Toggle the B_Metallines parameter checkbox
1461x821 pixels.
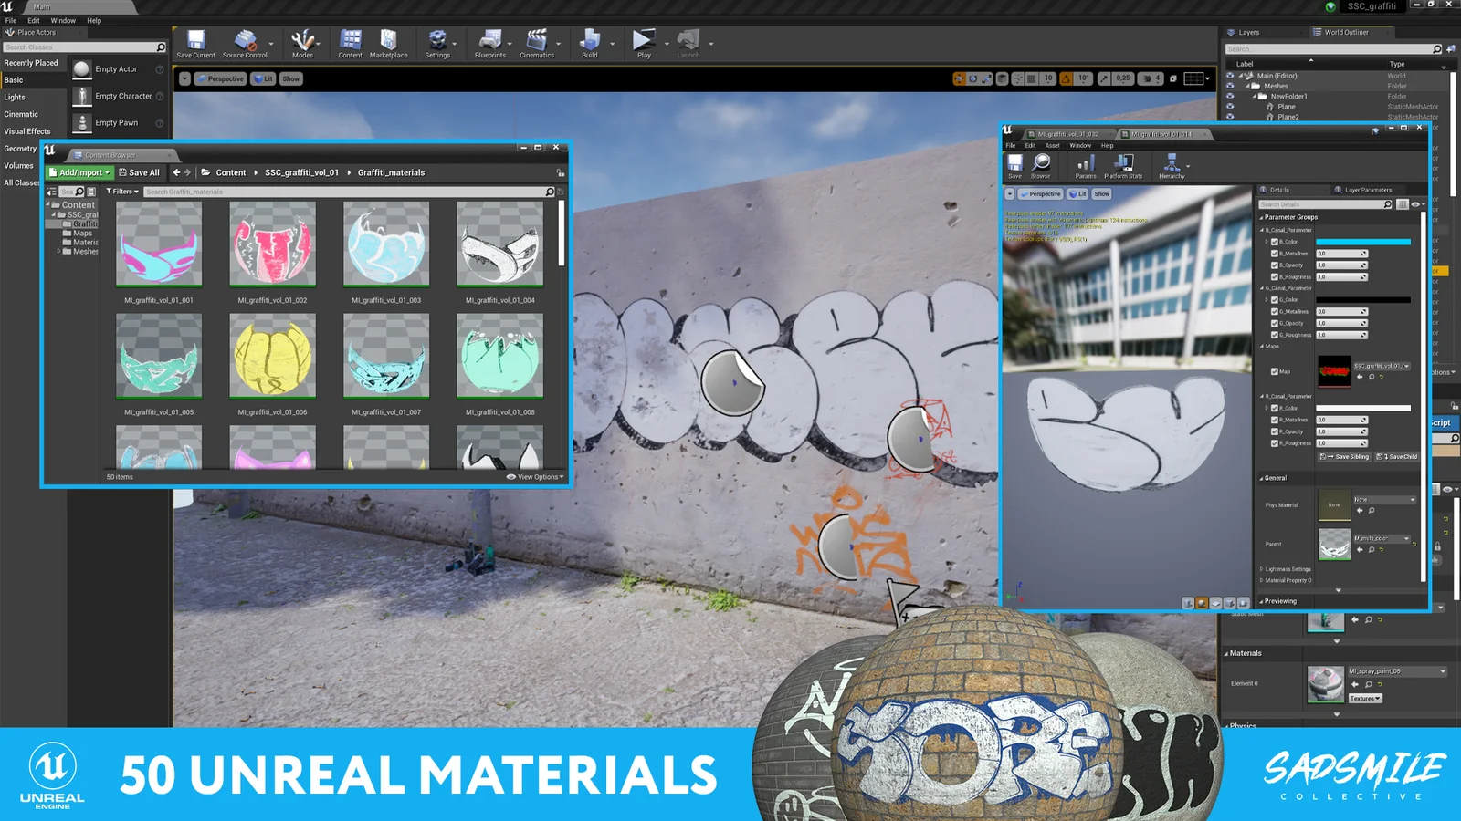click(x=1276, y=253)
